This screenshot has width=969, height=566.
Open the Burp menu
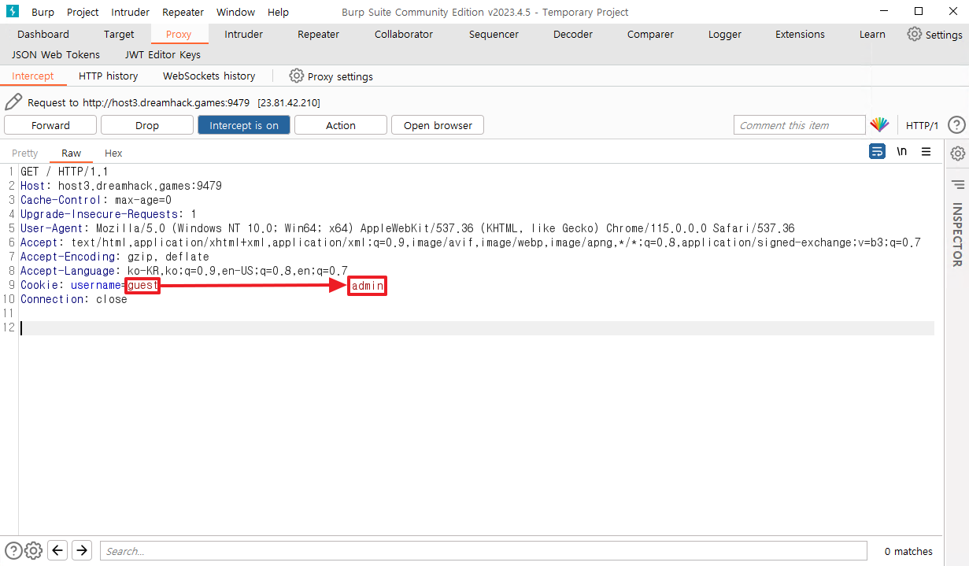(43, 12)
